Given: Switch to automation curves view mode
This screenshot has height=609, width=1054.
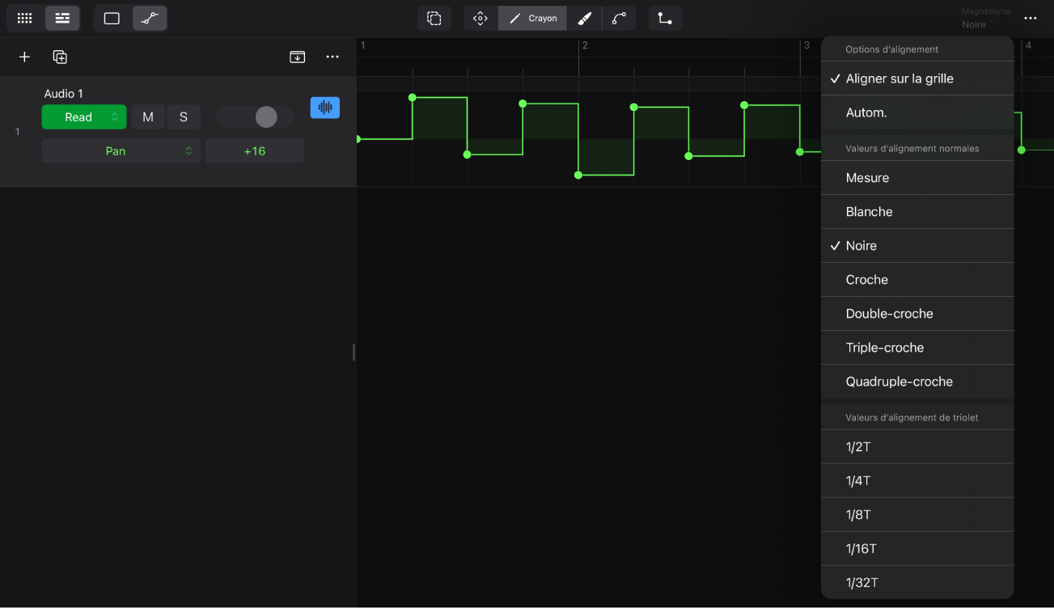Looking at the screenshot, I should pyautogui.click(x=150, y=18).
